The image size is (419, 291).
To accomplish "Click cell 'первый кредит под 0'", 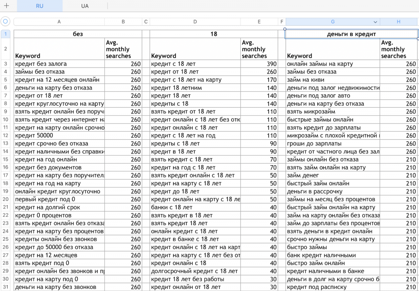I will (x=59, y=199).
